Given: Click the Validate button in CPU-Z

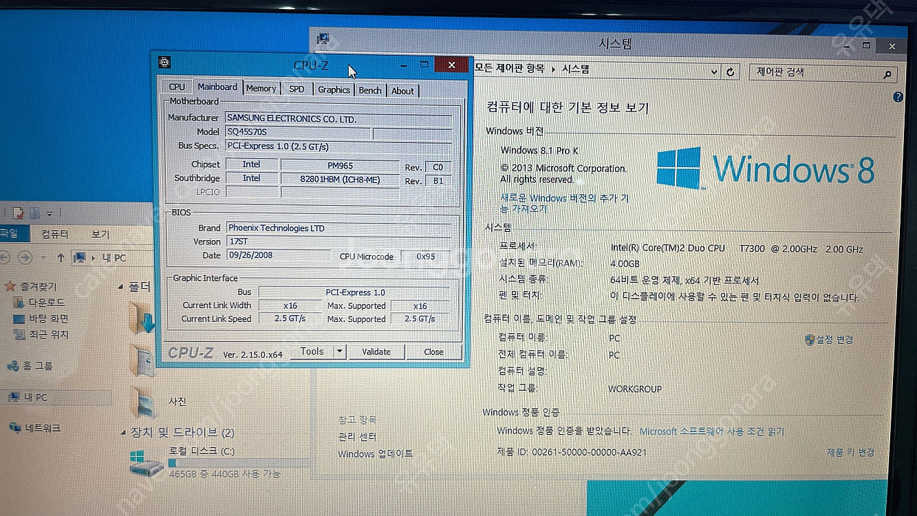Looking at the screenshot, I should click(x=376, y=352).
